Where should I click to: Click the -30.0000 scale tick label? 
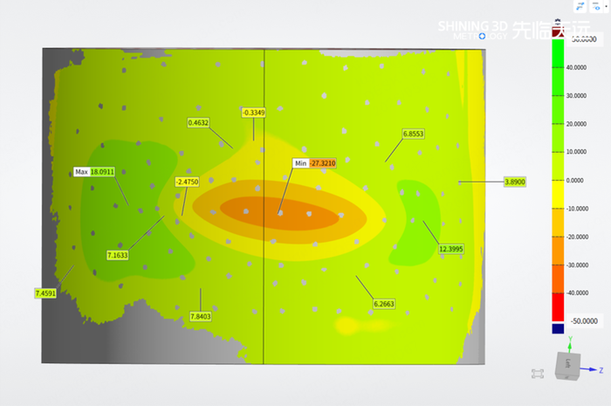pyautogui.click(x=577, y=265)
